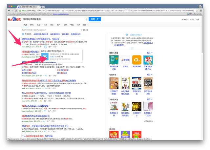Viewport: 210px width, 150px height.
Task: Select the 视频 search tab
Action: click(x=65, y=25)
